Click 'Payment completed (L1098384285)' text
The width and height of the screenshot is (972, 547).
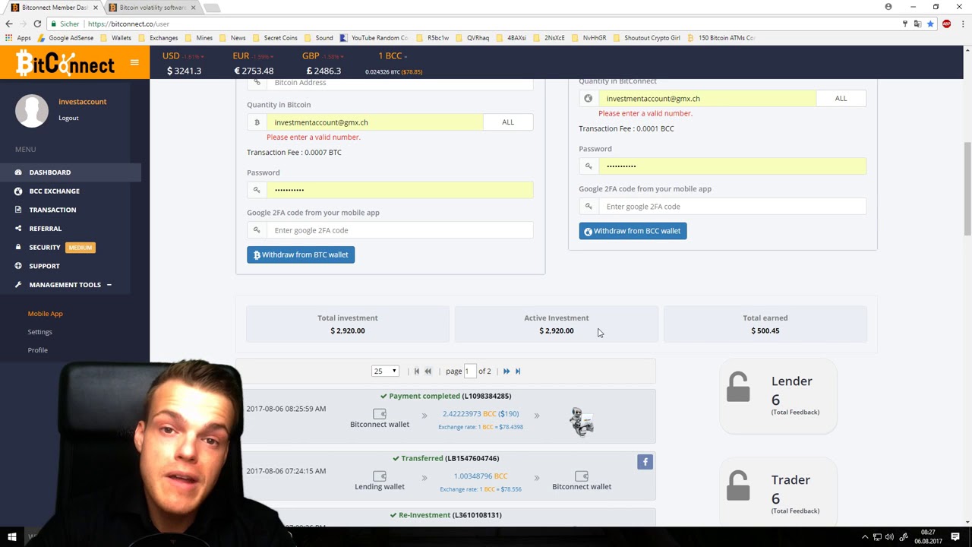tap(450, 396)
